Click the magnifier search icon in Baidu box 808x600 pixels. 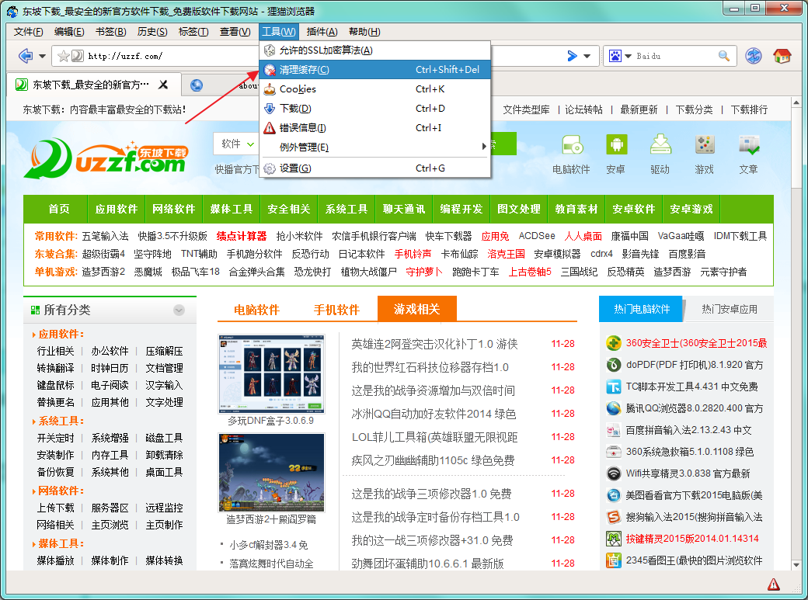[x=724, y=56]
